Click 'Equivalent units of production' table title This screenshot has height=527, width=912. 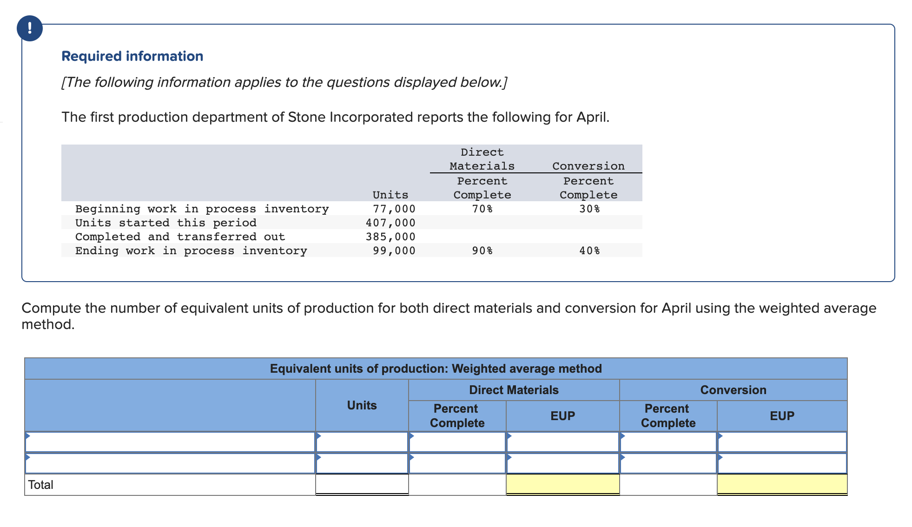[x=436, y=369]
